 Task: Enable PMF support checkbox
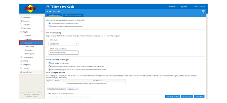click(x=50, y=66)
